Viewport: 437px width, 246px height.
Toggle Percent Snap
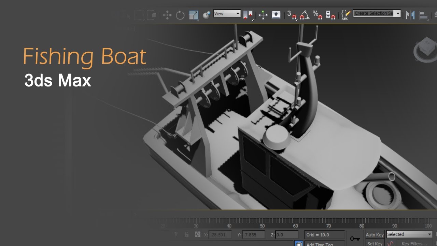tap(318, 15)
